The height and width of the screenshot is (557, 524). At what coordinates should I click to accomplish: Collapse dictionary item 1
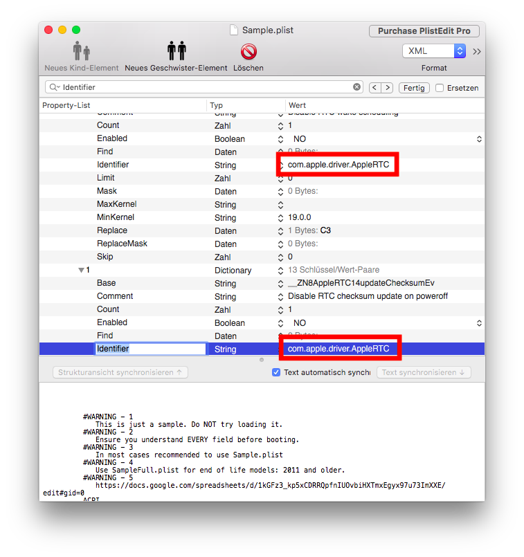[82, 271]
